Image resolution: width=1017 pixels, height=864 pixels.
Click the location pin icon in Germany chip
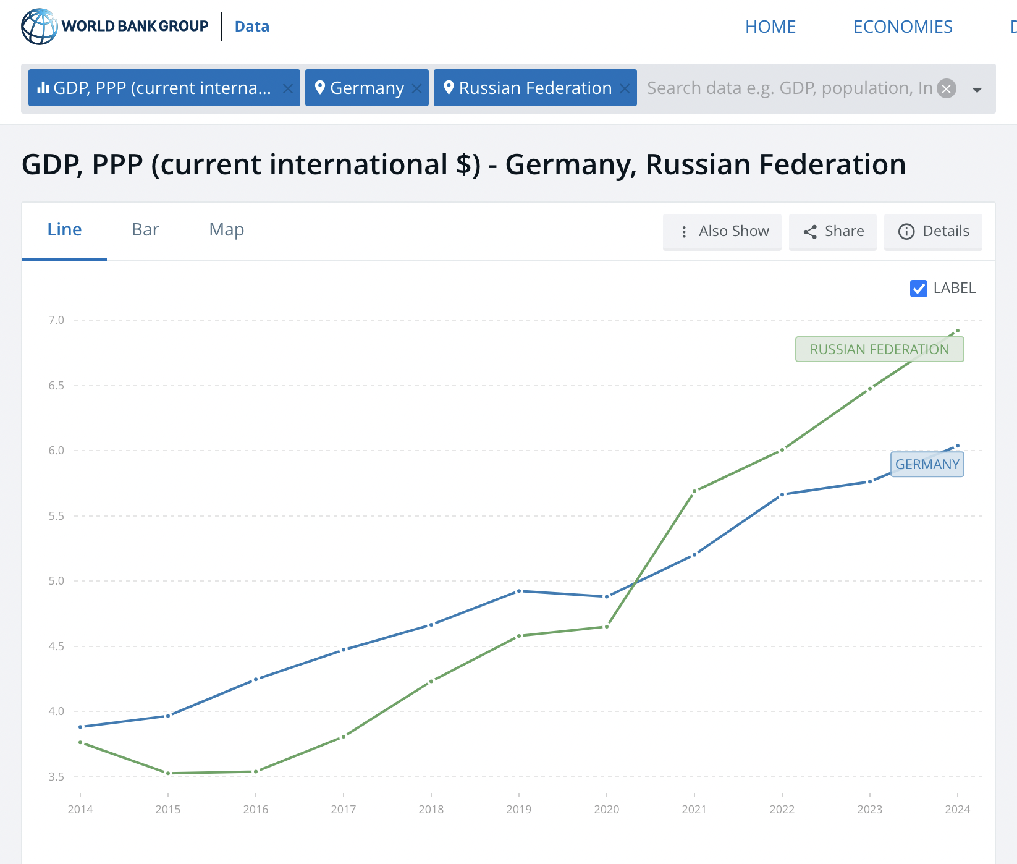point(320,88)
